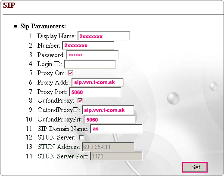Click the Proxy On label text
This screenshot has height=176, width=224.
point(51,73)
